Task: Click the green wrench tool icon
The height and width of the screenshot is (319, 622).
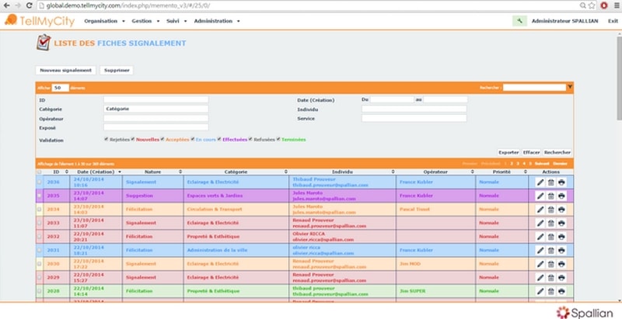Action: coord(519,21)
